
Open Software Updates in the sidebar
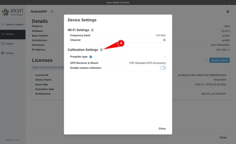(13, 25)
